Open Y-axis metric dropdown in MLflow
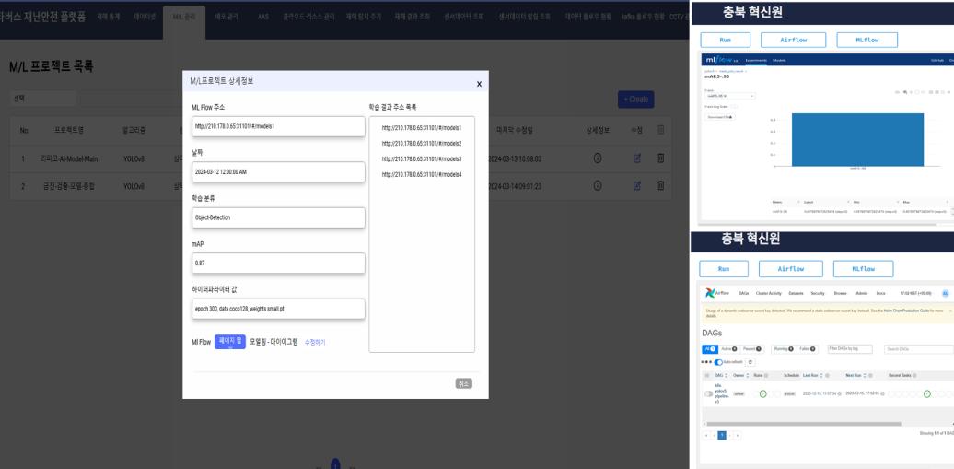The image size is (954, 469). (x=730, y=96)
